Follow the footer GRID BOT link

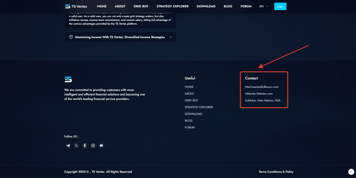coord(191,100)
